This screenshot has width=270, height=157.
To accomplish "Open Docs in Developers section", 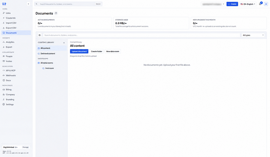I will click(16, 81).
